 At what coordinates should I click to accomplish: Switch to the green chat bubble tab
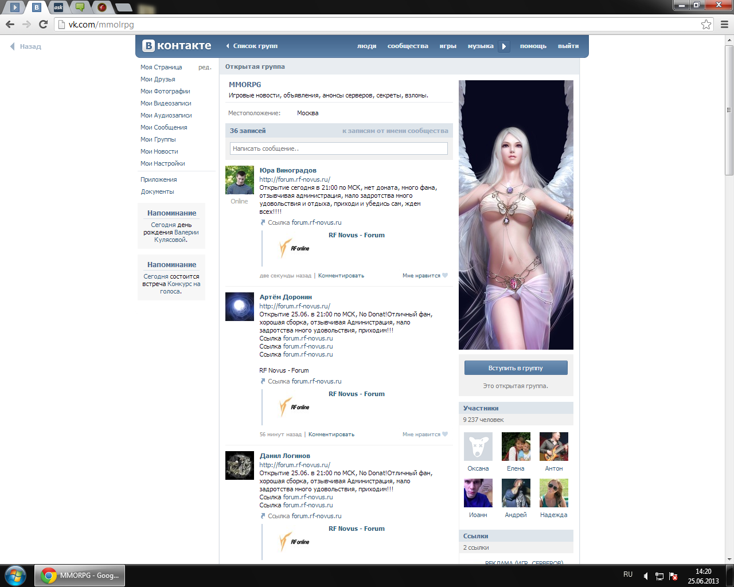coord(80,7)
